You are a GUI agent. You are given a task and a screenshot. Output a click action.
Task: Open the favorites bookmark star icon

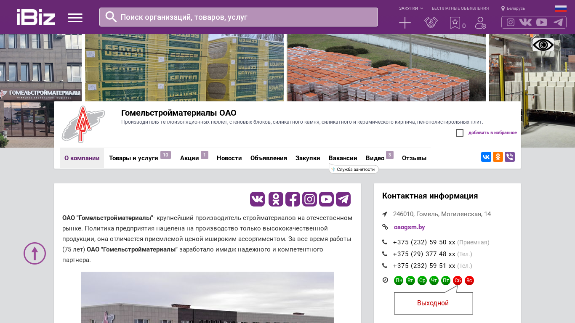[x=455, y=23]
